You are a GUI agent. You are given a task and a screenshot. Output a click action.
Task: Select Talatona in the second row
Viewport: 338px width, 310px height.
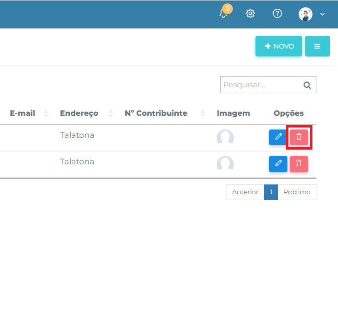click(x=77, y=162)
